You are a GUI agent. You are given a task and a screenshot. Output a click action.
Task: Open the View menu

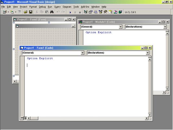(x=15, y=7)
